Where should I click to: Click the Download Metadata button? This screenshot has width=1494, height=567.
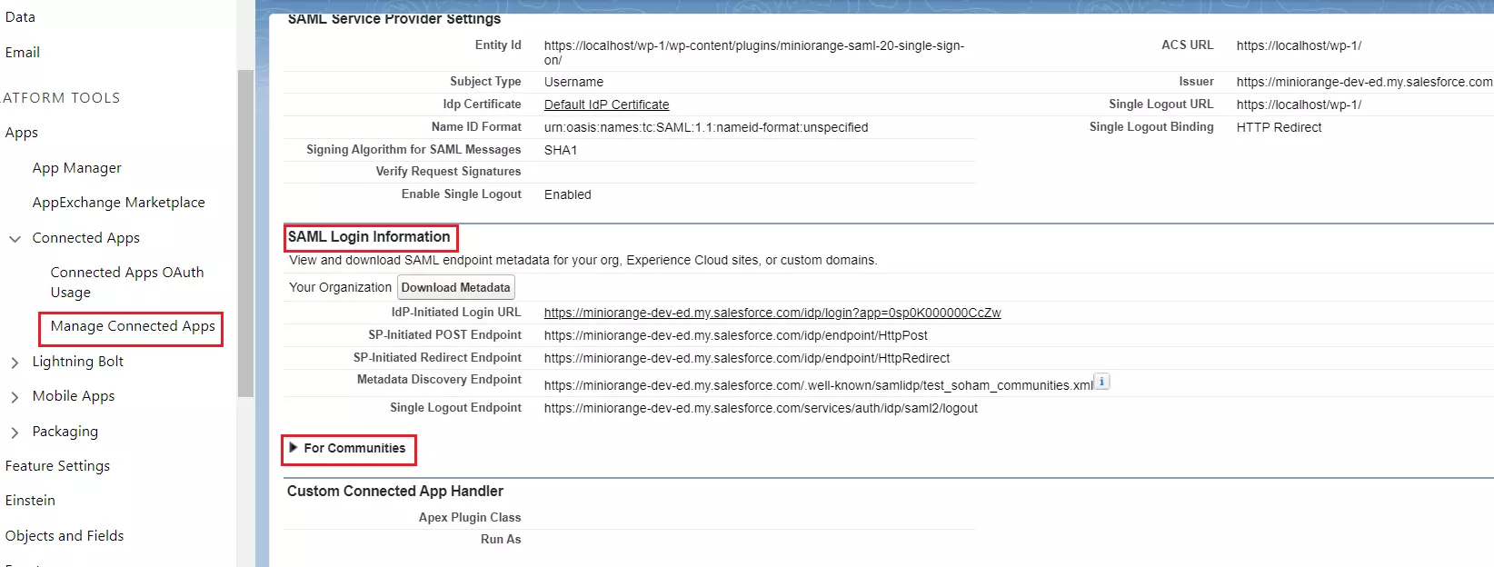(456, 287)
